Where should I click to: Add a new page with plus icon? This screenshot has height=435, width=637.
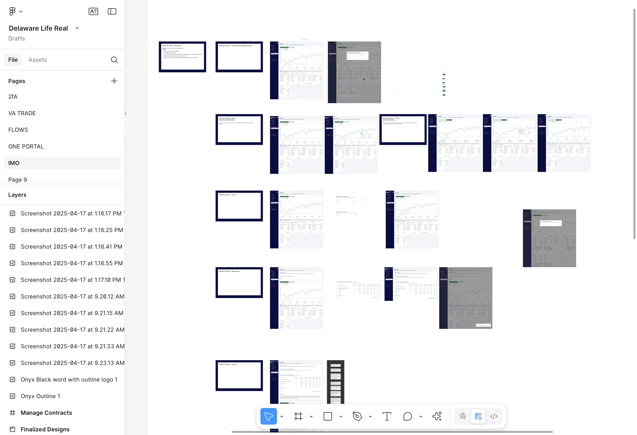[x=114, y=81]
